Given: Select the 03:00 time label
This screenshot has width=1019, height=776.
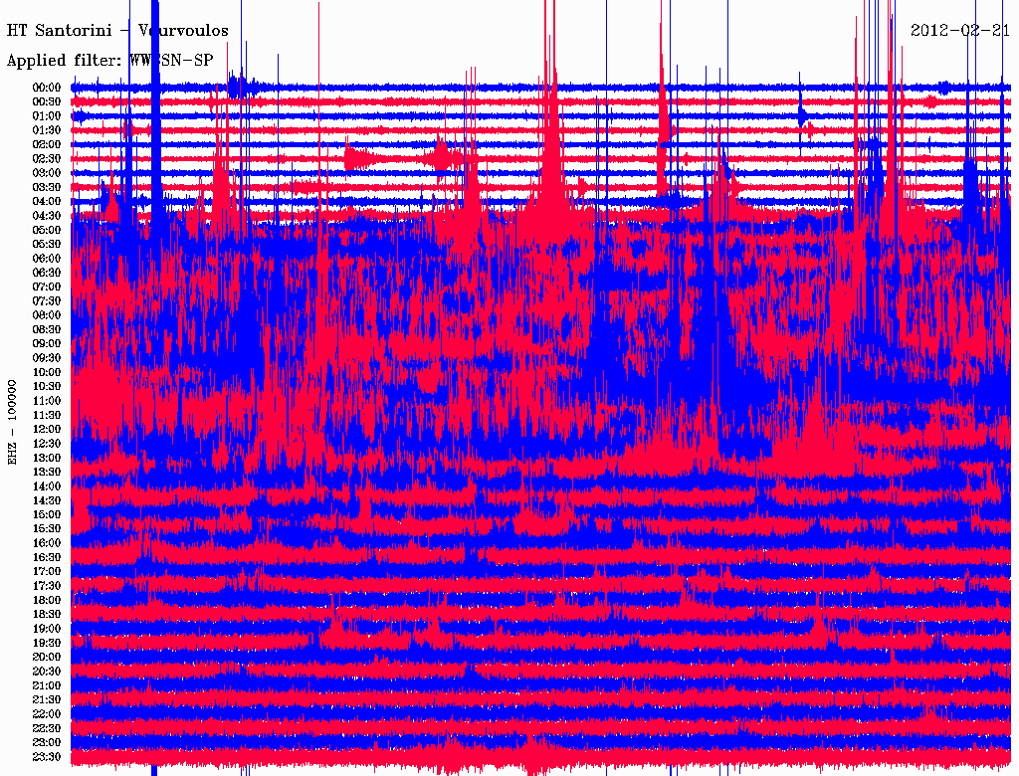Looking at the screenshot, I should coord(47,173).
